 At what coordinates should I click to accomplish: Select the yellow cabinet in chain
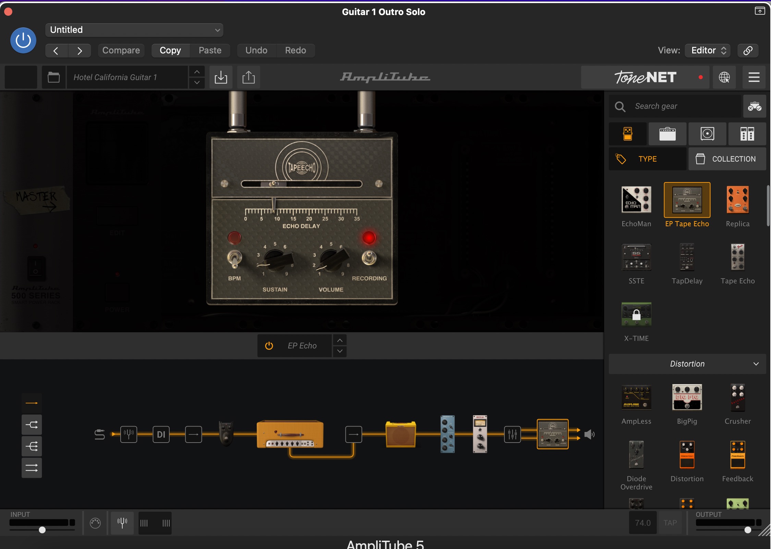click(401, 434)
